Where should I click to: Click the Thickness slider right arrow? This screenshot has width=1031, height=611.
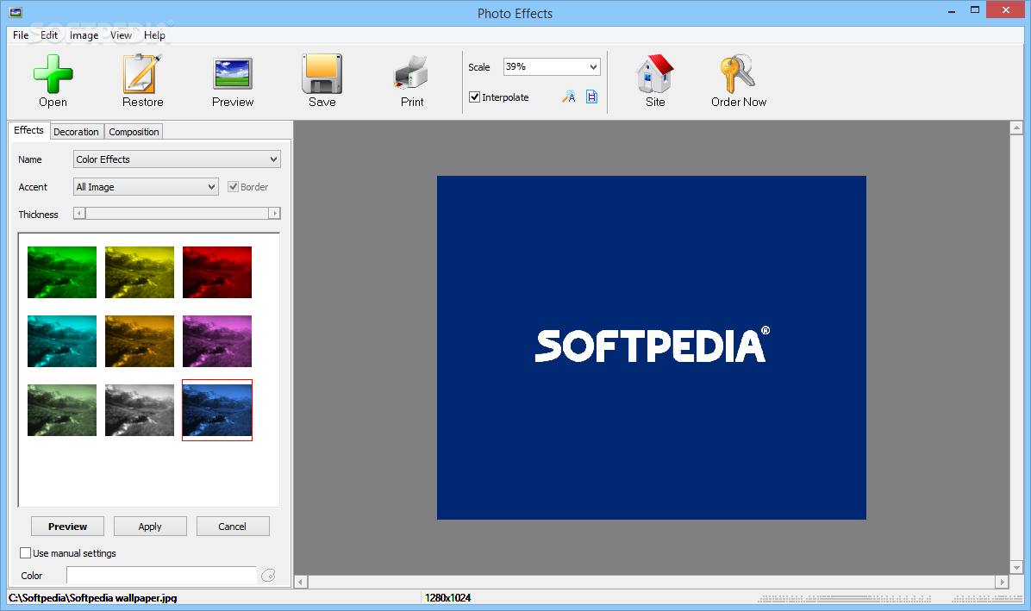tap(275, 214)
